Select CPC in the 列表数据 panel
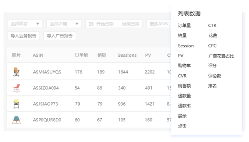The width and height of the screenshot is (249, 142). pyautogui.click(x=212, y=46)
